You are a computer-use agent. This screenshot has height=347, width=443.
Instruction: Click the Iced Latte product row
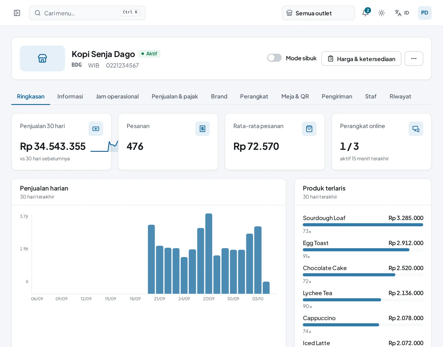[363, 343]
